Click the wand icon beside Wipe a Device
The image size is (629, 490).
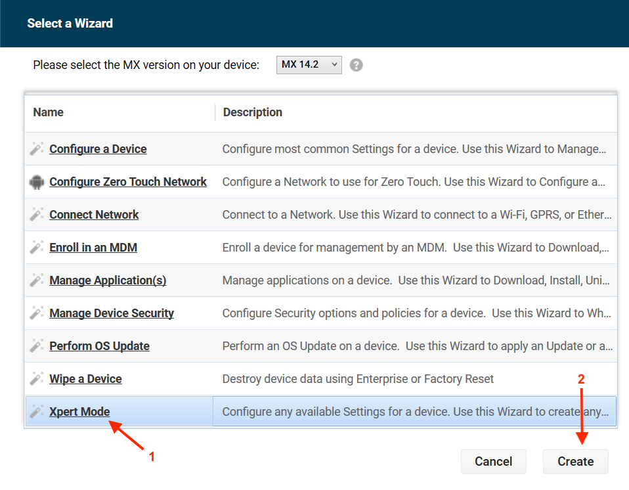click(x=37, y=379)
